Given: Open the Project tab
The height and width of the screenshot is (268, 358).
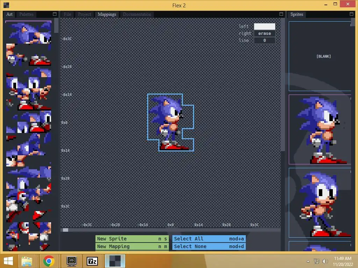Looking at the screenshot, I should point(85,14).
